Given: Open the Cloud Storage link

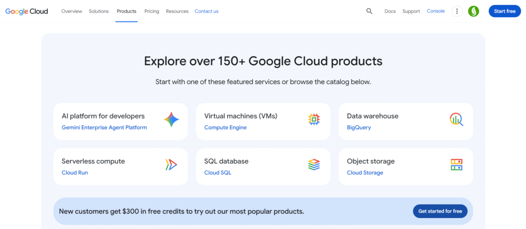Looking at the screenshot, I should [365, 173].
